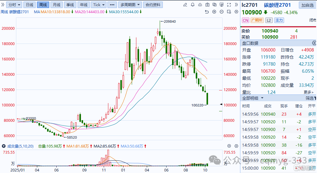Open the monitor chart display icon
This screenshot has height=173, width=317.
[x=222, y=5]
